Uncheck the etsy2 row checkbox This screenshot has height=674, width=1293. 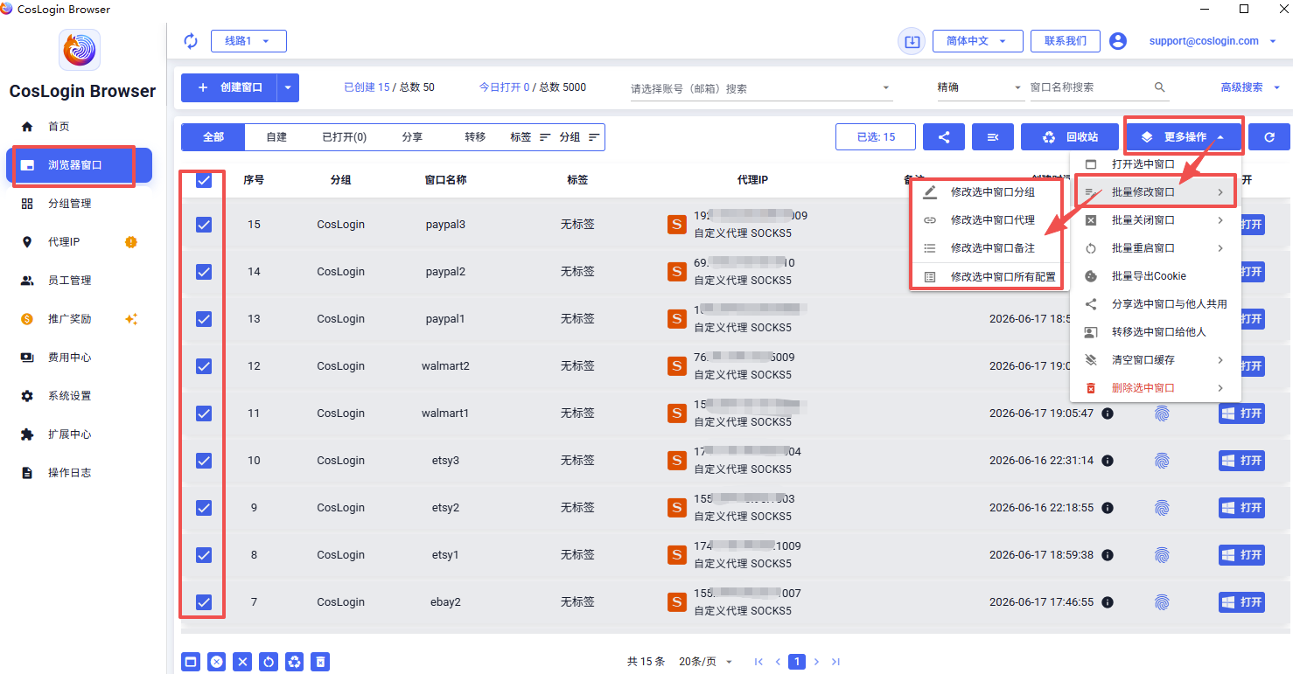[204, 507]
